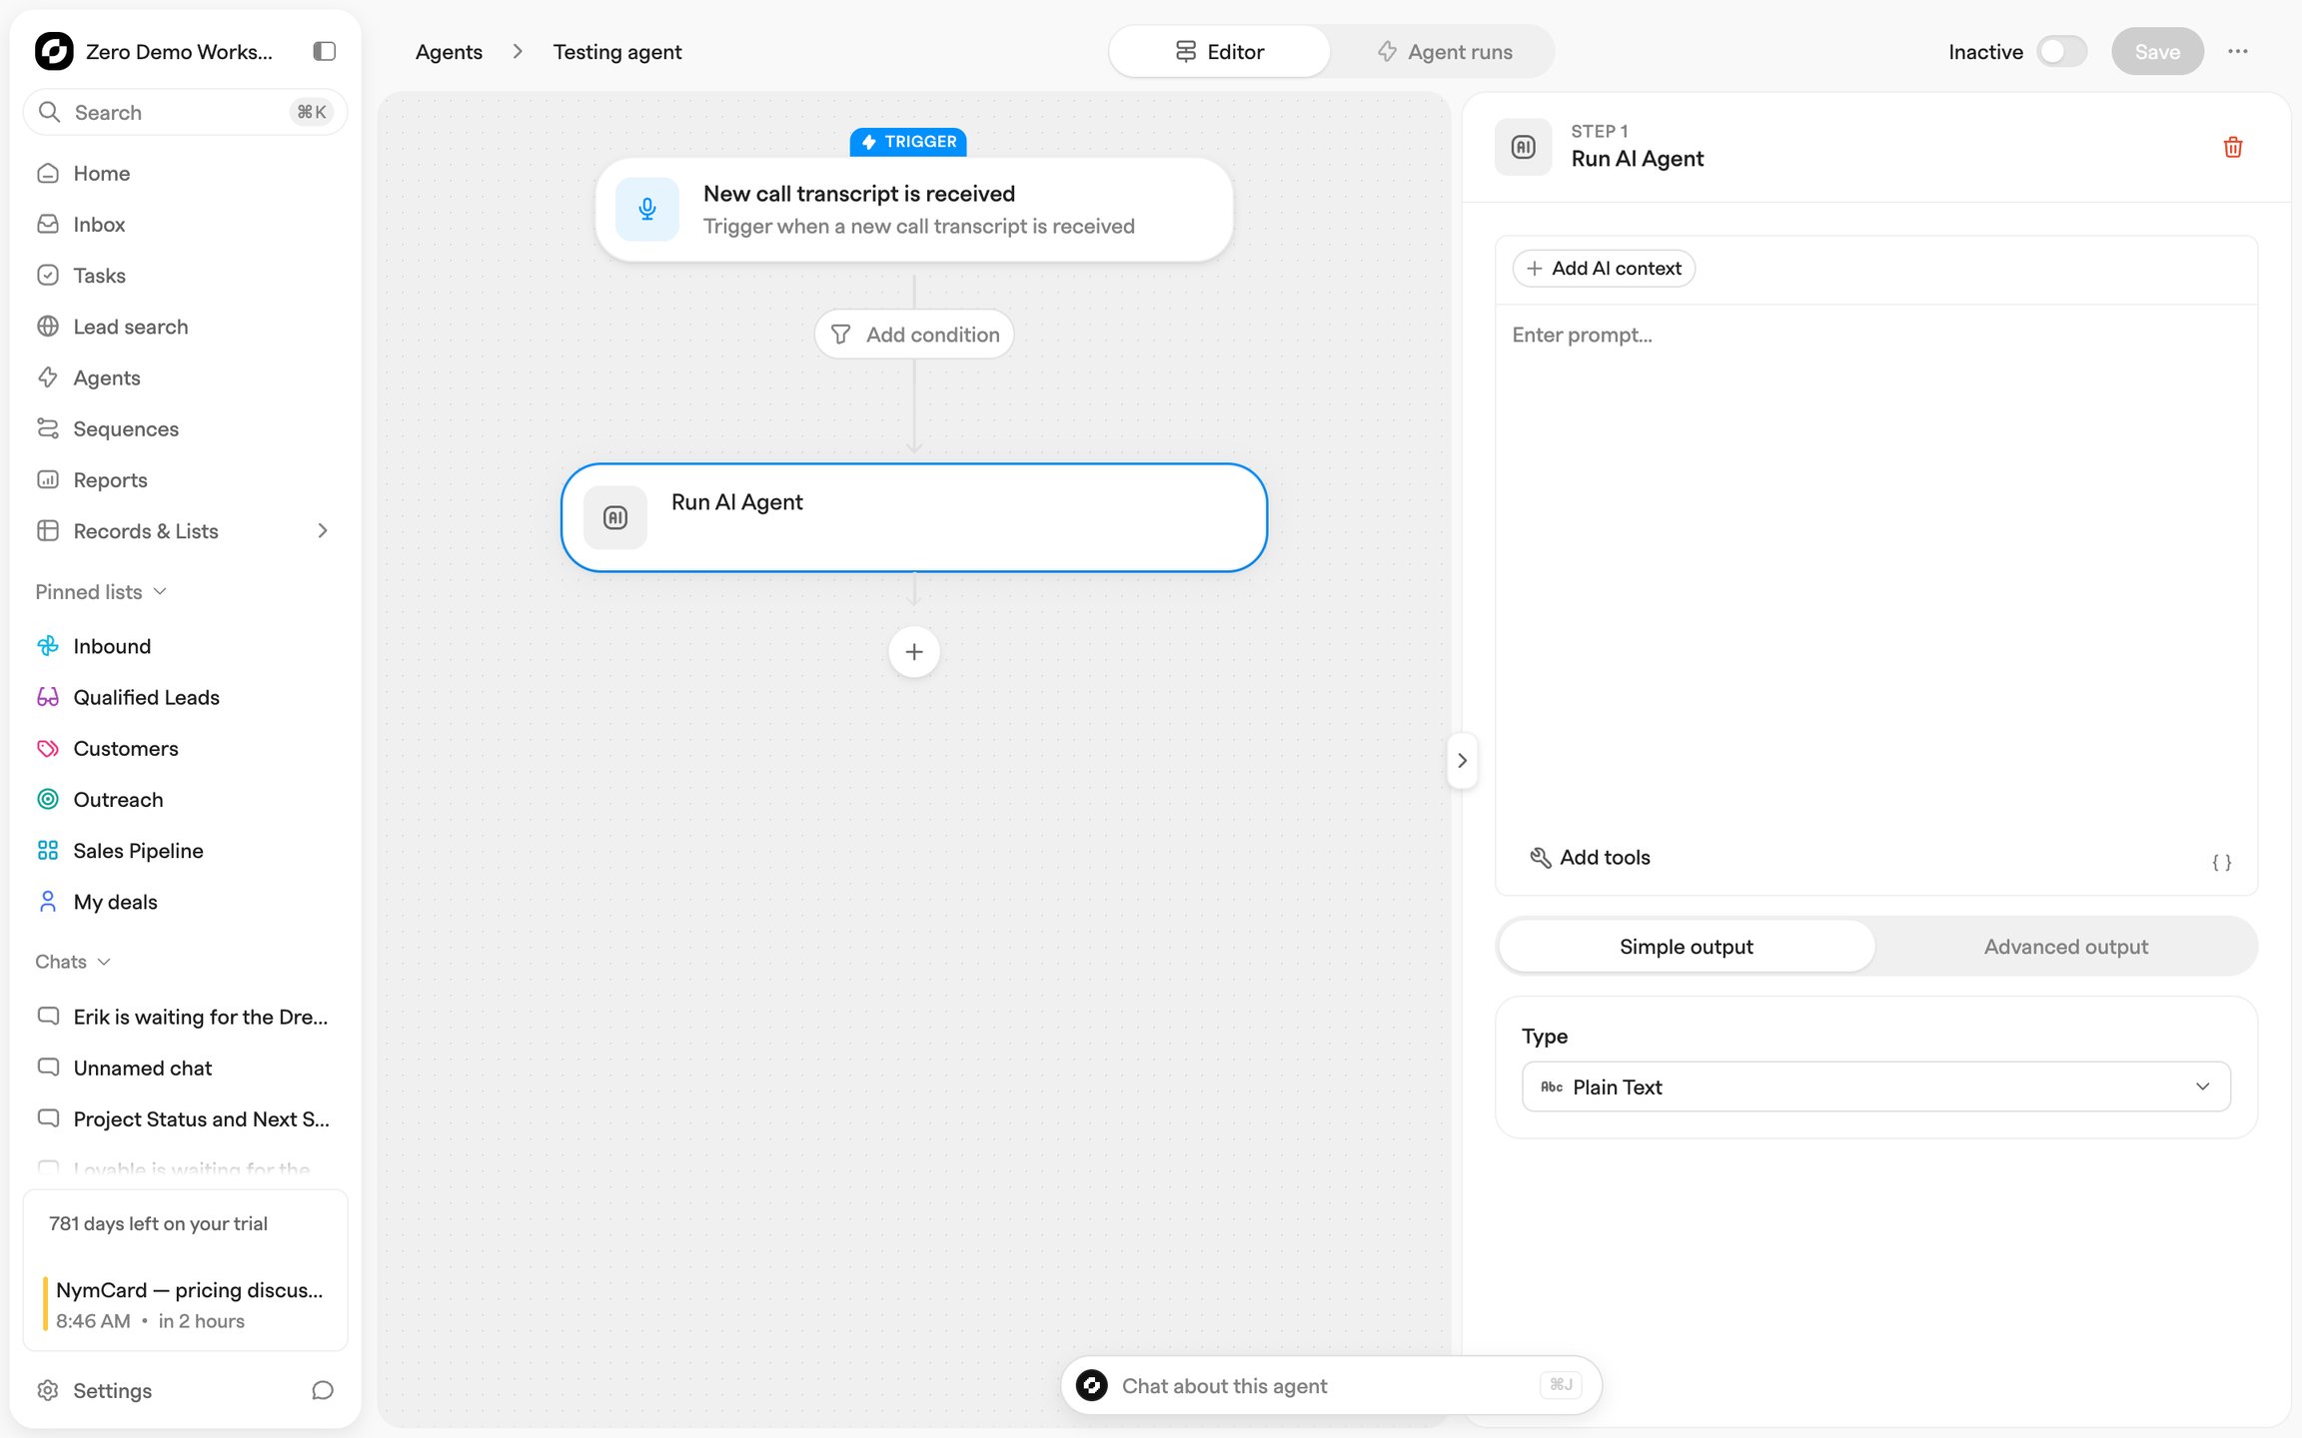The image size is (2302, 1438).
Task: Click Chat about this agent field
Action: click(x=1331, y=1385)
